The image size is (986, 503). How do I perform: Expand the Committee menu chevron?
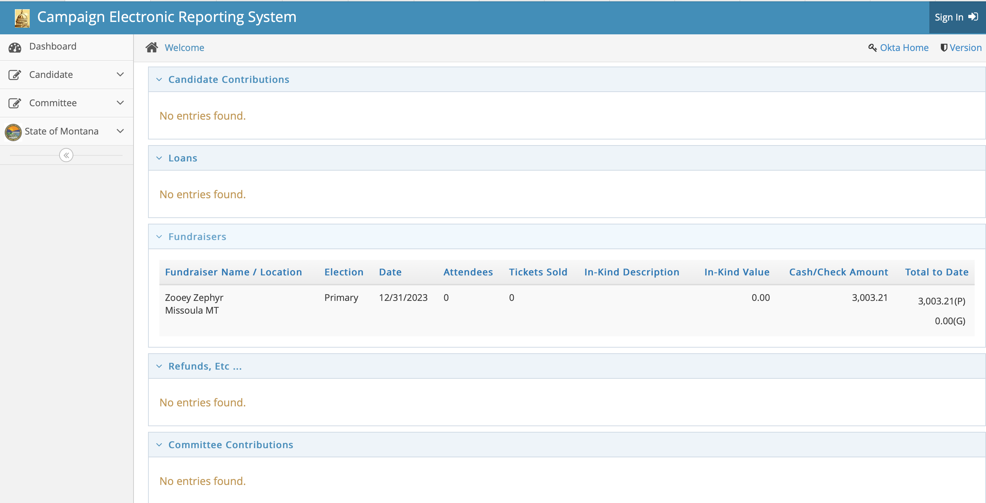tap(120, 103)
